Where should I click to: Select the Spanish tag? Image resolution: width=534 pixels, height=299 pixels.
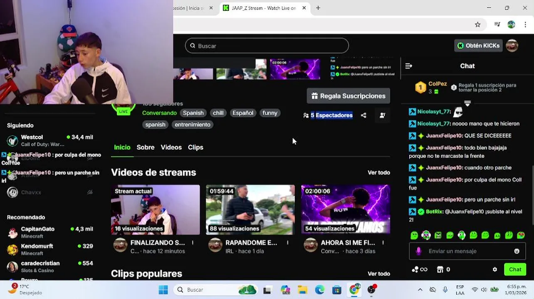tap(193, 113)
